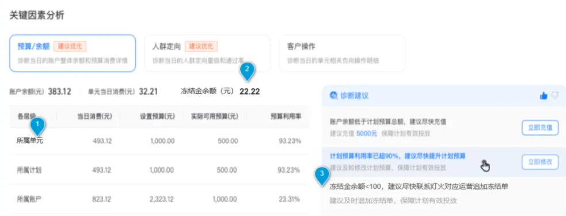Screen dimensions: 566x216
Task: Click the 建议优化 tag beside 人群定向
Action: click(x=201, y=47)
